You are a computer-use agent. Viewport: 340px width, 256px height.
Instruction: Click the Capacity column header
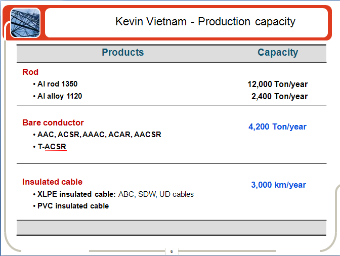click(x=278, y=53)
